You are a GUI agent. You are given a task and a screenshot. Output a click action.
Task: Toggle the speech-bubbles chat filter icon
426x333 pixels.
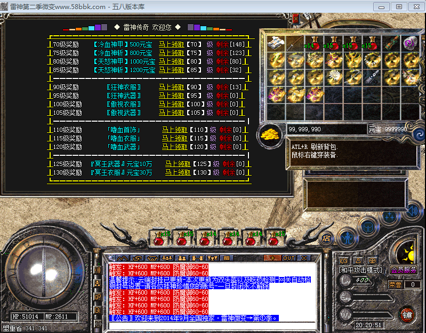click(x=98, y=296)
